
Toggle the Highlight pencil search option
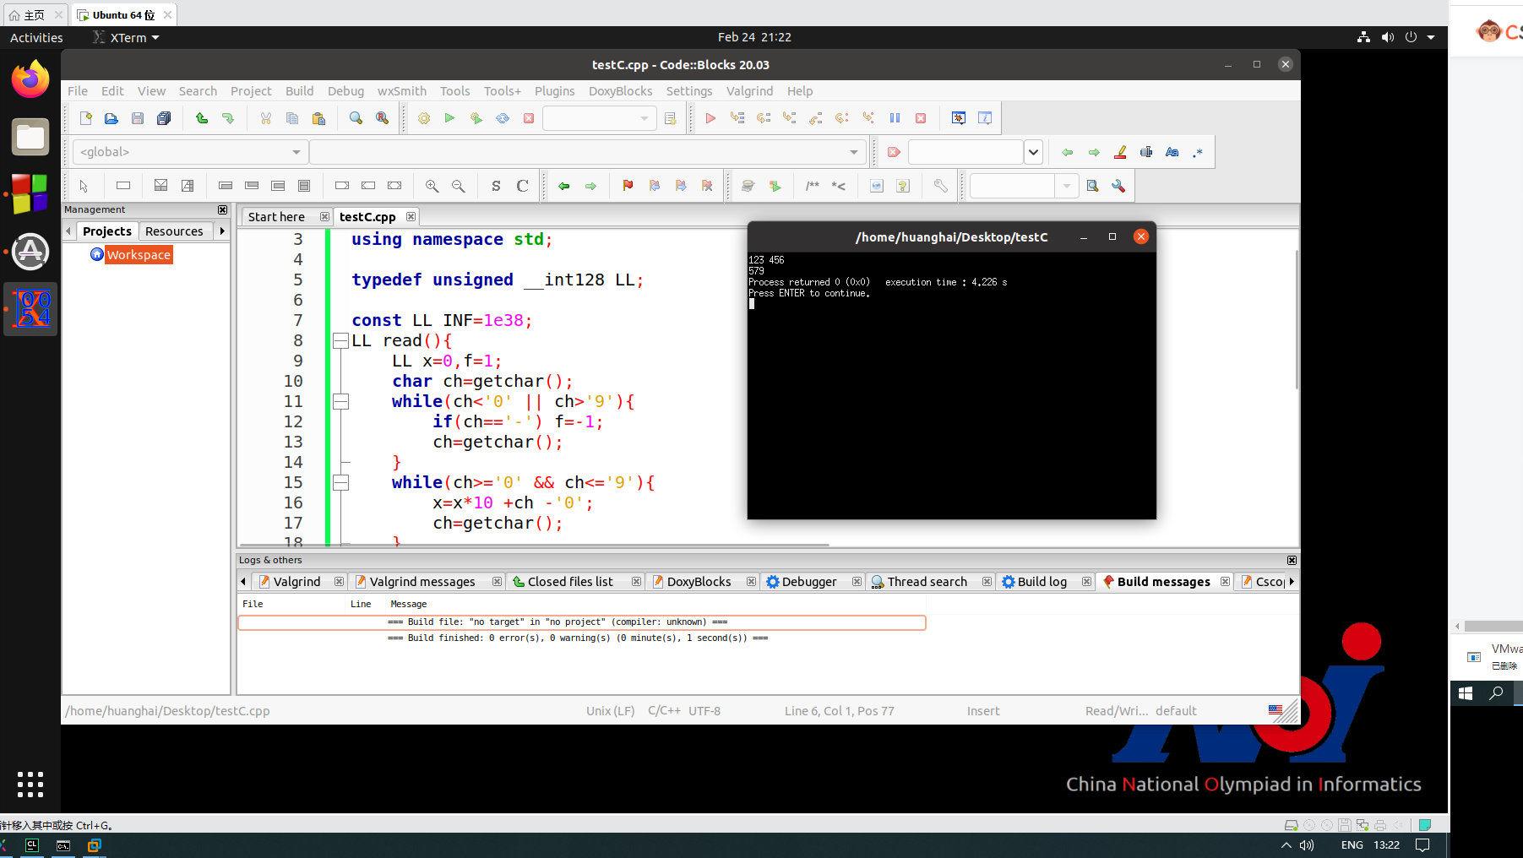[x=1120, y=152]
